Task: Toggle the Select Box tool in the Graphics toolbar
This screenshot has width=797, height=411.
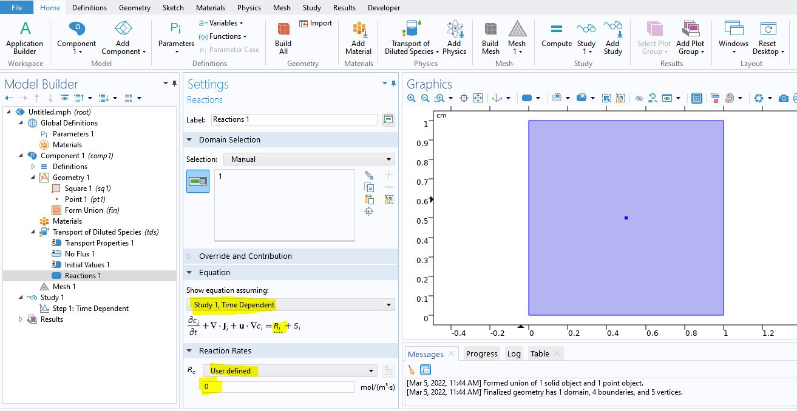Action: coord(606,98)
